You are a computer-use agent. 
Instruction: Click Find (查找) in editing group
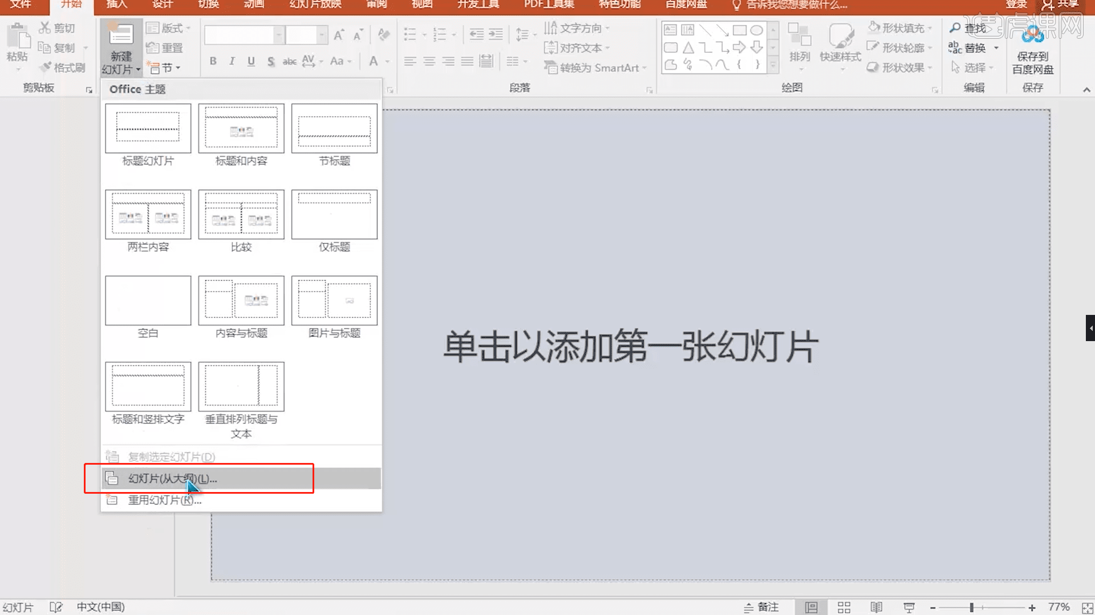[x=968, y=28]
